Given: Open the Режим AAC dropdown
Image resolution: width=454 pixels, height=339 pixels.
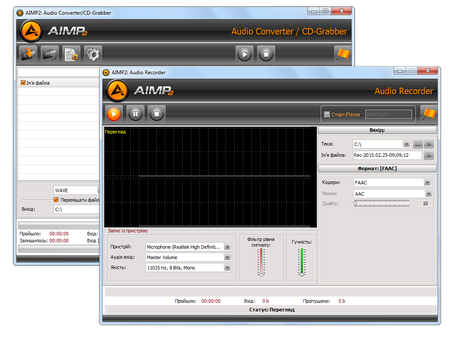Looking at the screenshot, I should (428, 193).
